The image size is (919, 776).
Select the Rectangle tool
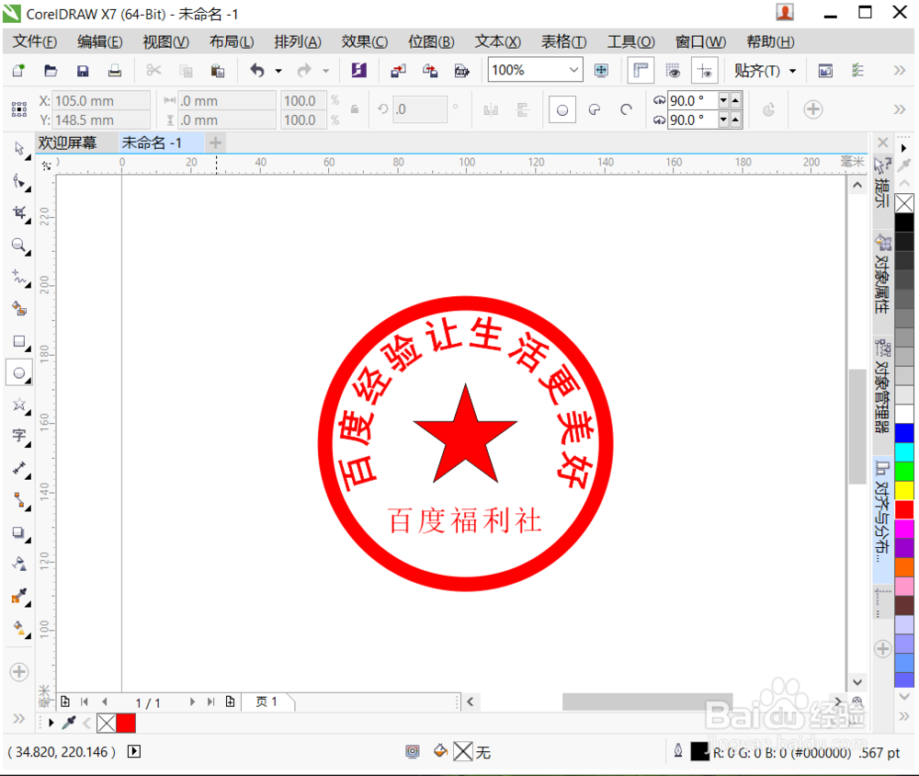[19, 341]
